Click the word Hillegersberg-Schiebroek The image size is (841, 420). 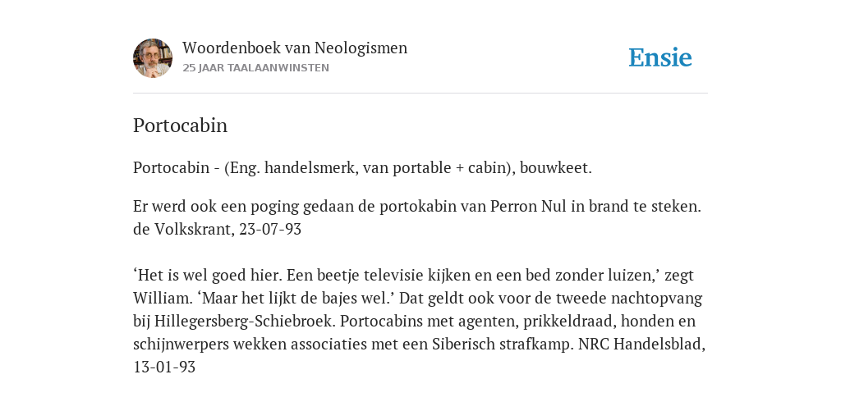(245, 322)
